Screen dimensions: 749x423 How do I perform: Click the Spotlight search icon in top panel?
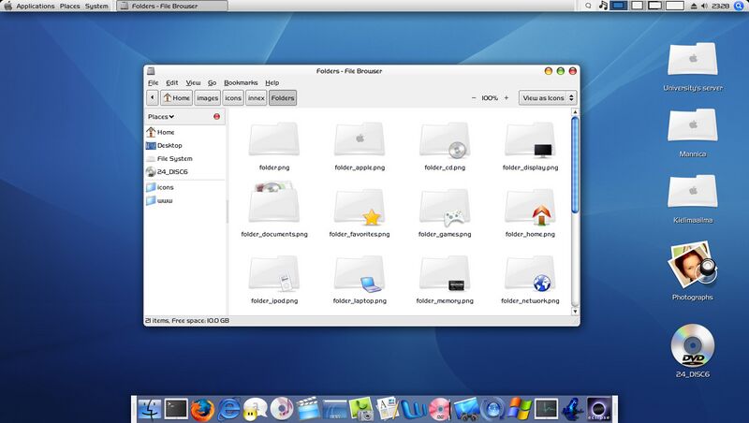(739, 6)
